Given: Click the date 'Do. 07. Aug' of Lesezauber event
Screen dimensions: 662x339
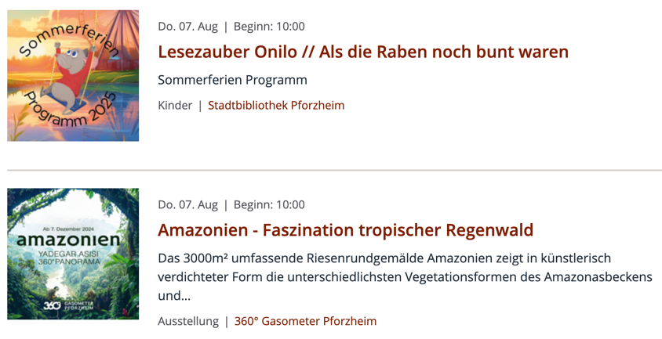Looking at the screenshot, I should (187, 27).
